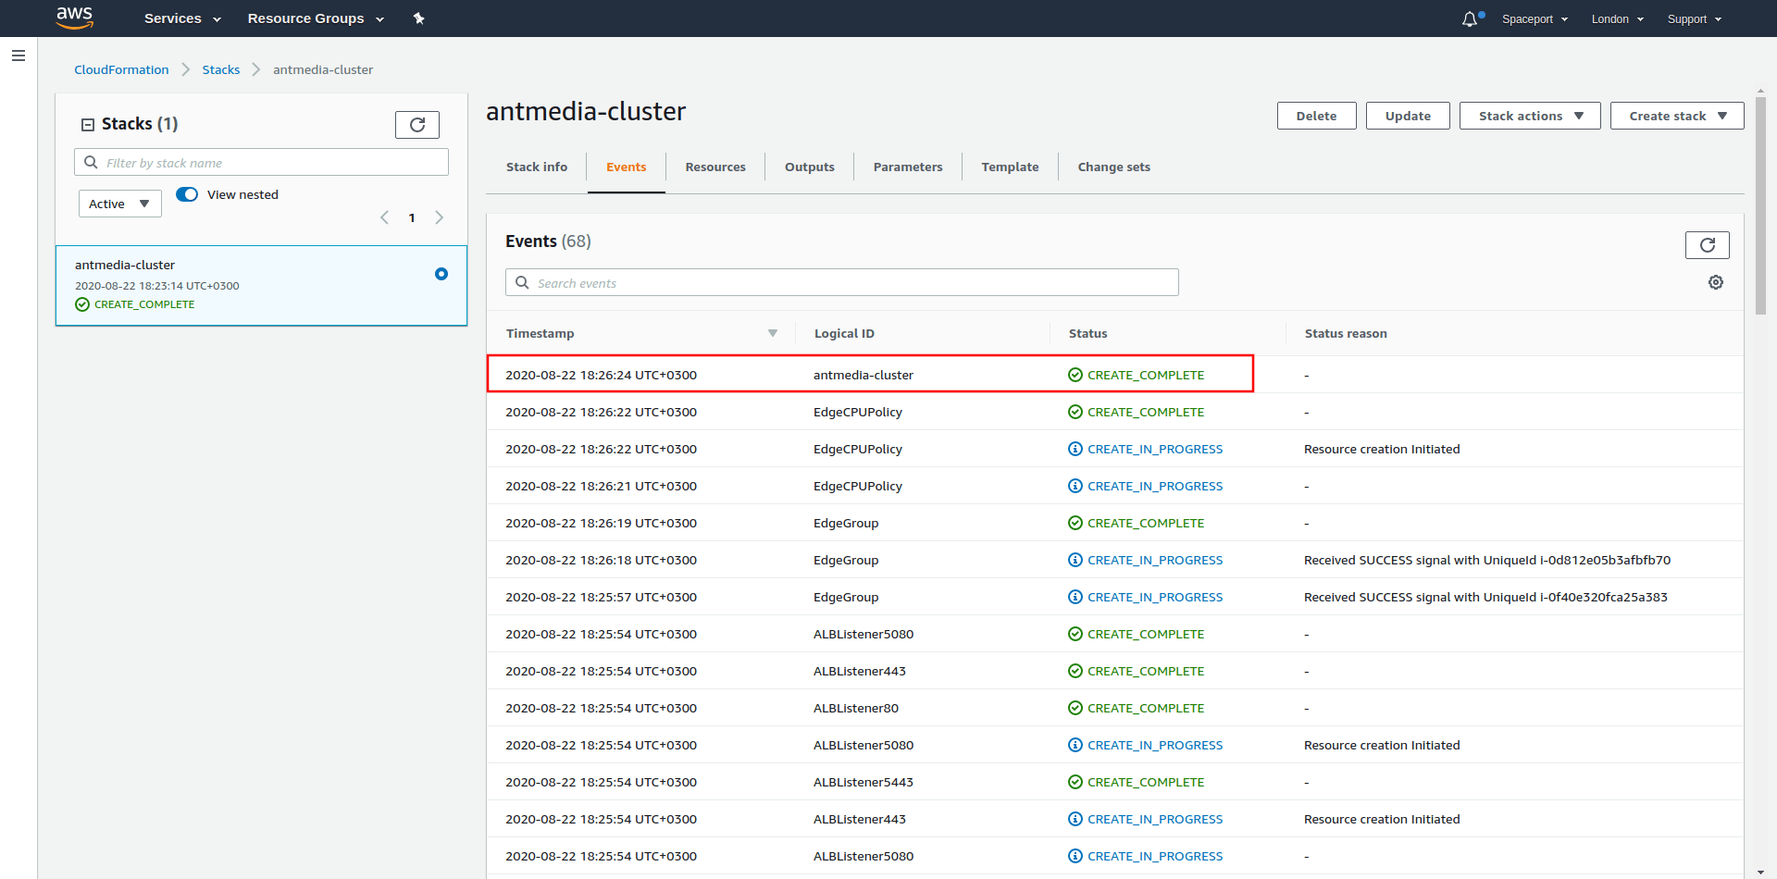
Task: Switch to the Resources tab
Action: click(x=715, y=167)
